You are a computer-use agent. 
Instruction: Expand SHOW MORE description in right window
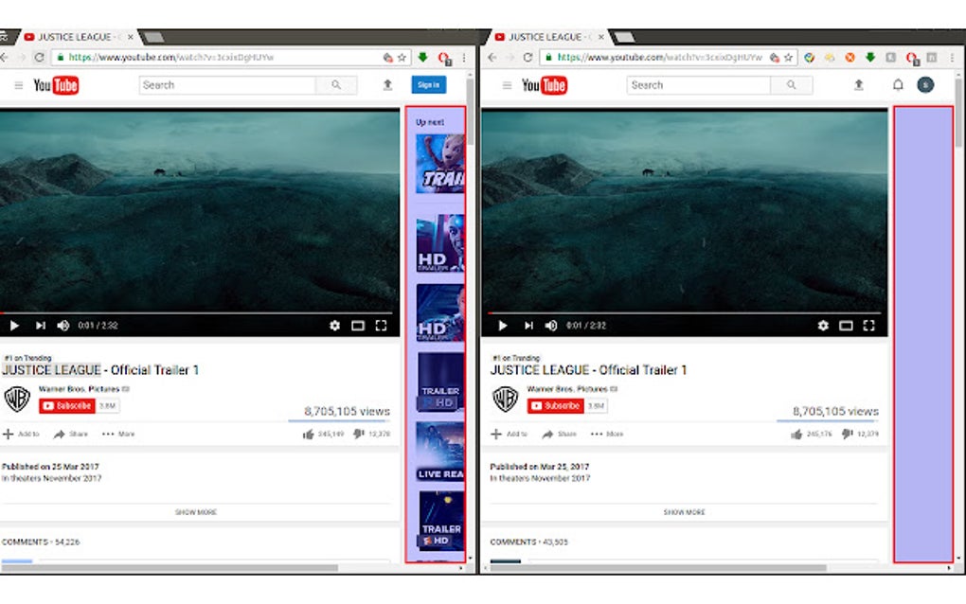(685, 512)
